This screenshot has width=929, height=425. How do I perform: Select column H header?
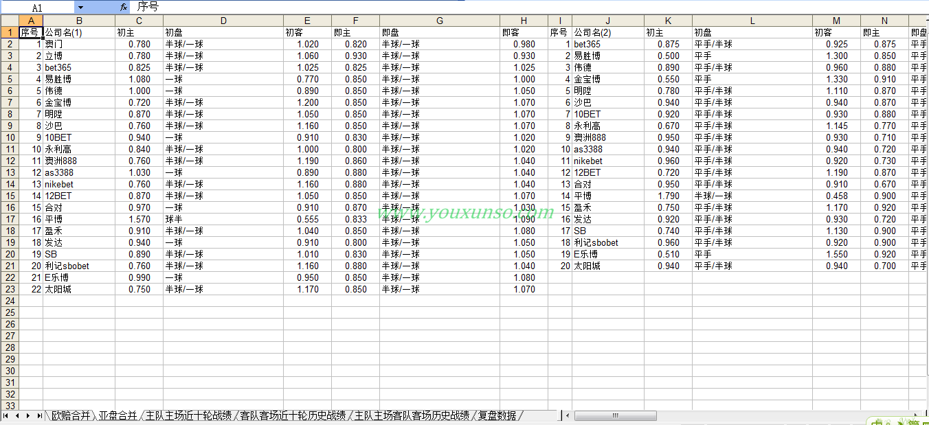point(524,21)
